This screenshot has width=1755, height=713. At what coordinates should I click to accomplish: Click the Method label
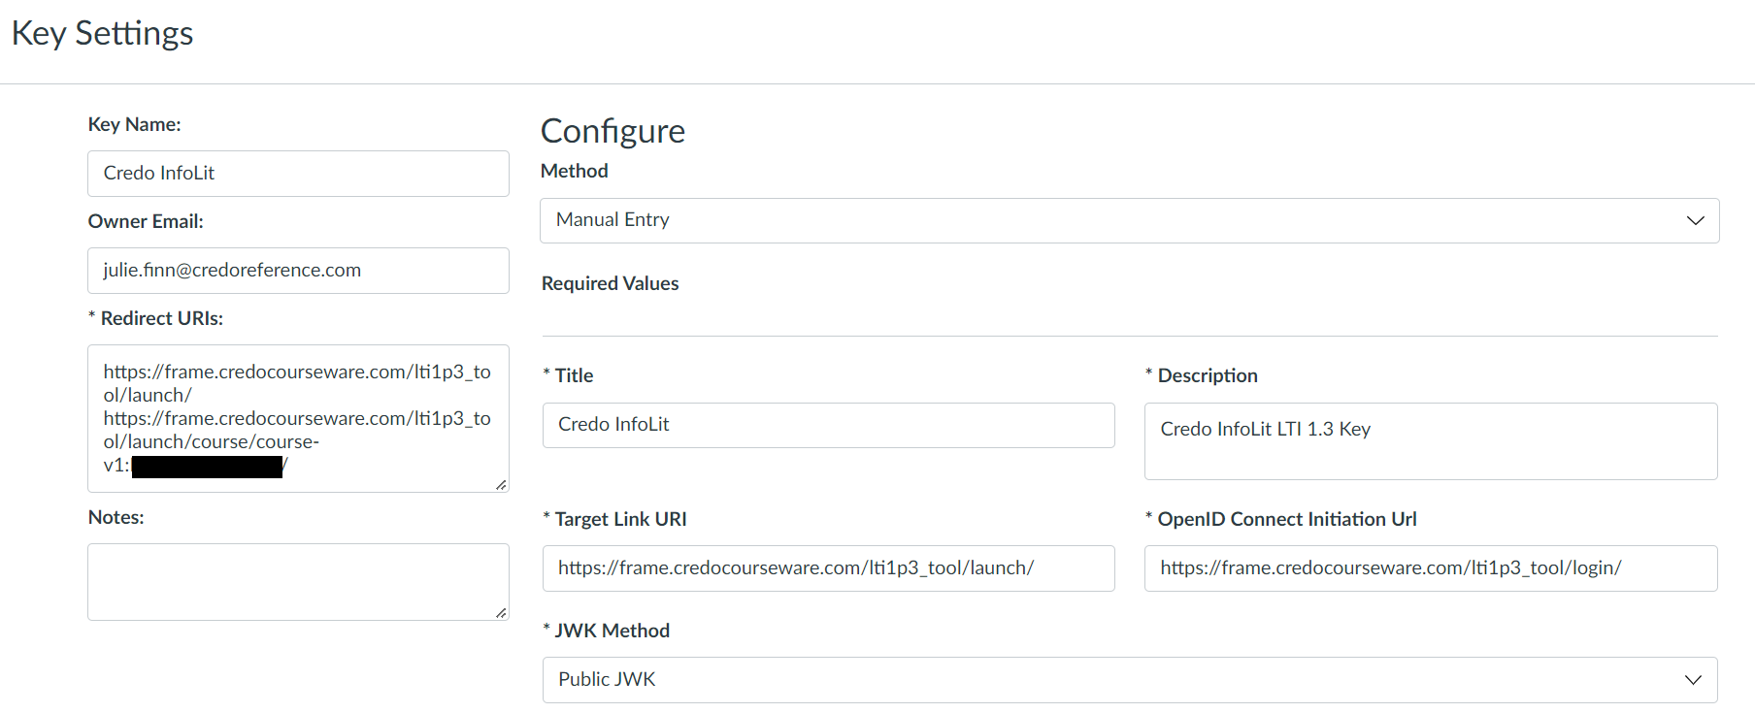(574, 171)
